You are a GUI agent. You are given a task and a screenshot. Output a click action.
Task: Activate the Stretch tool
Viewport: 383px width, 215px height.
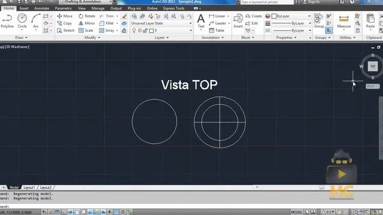coord(66,30)
